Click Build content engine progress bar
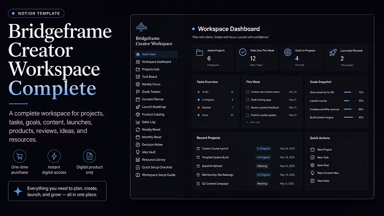 (350, 117)
